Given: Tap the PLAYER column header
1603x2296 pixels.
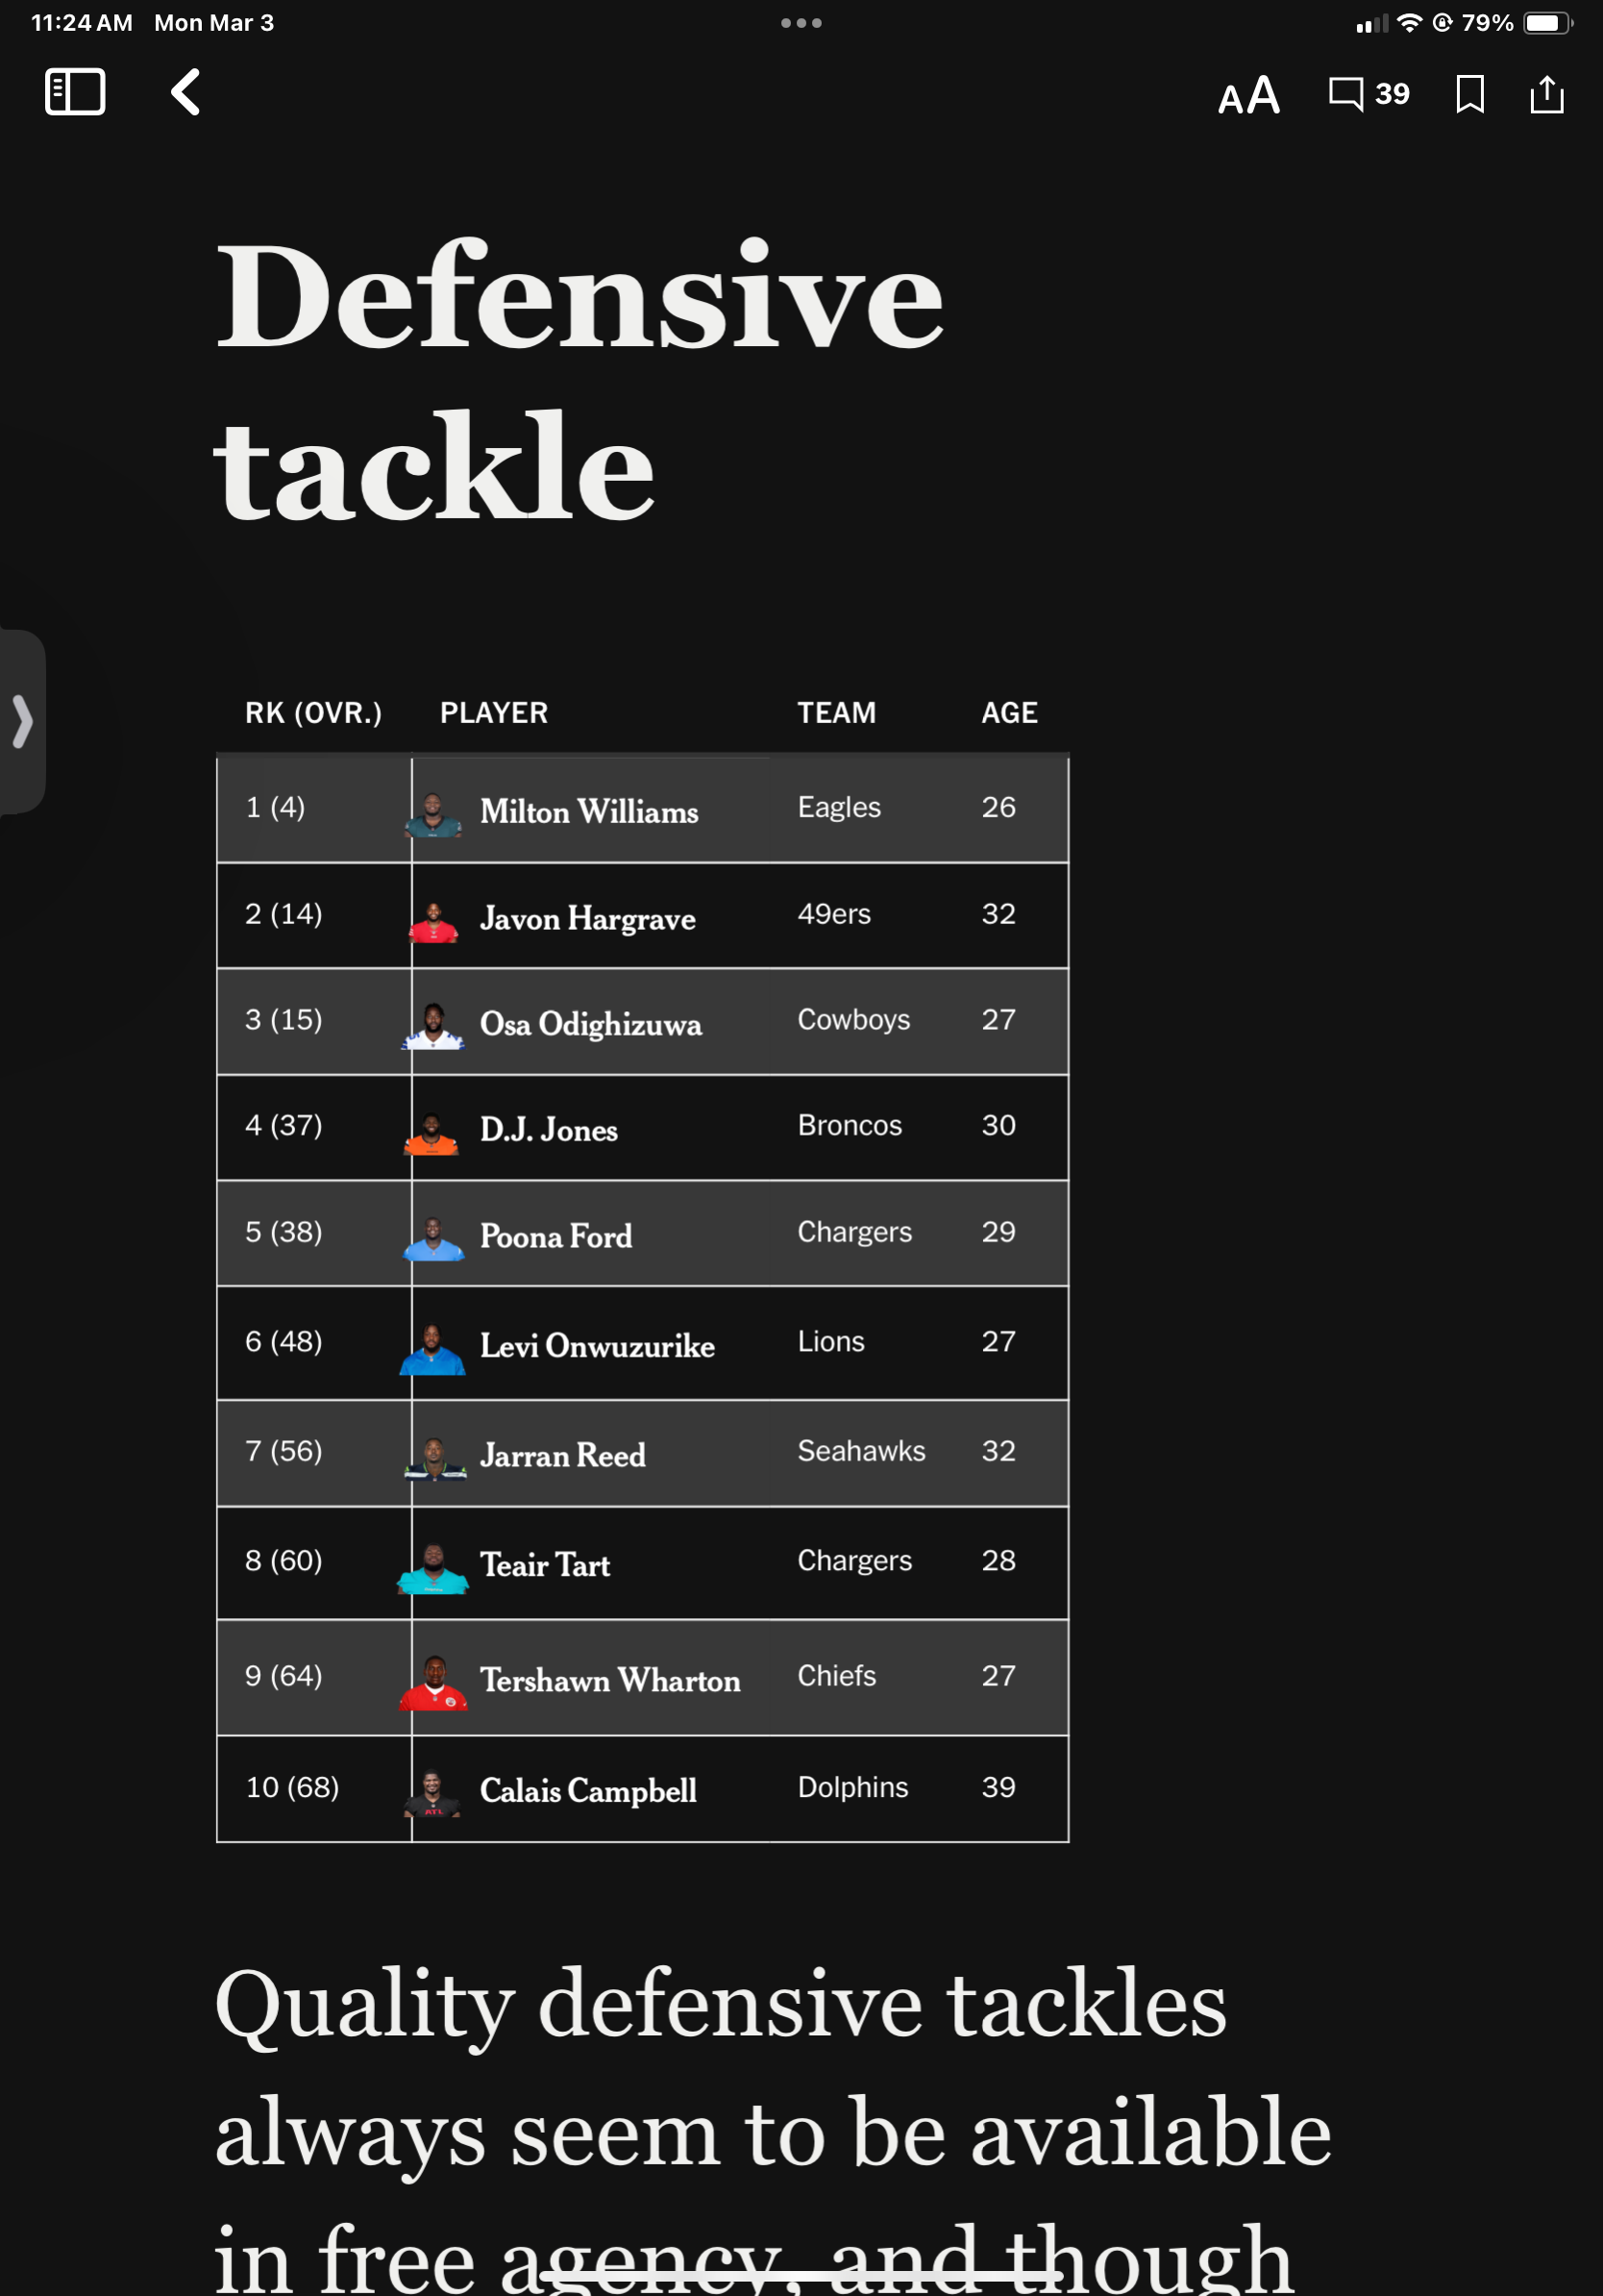Looking at the screenshot, I should (x=494, y=713).
